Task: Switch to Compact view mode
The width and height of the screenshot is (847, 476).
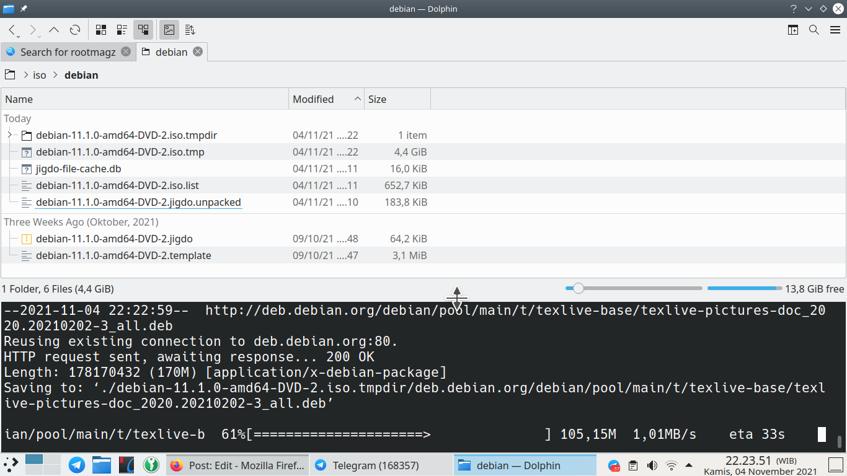Action: coord(122,29)
